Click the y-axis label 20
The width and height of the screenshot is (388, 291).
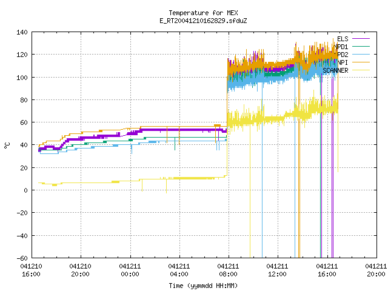click(24, 168)
